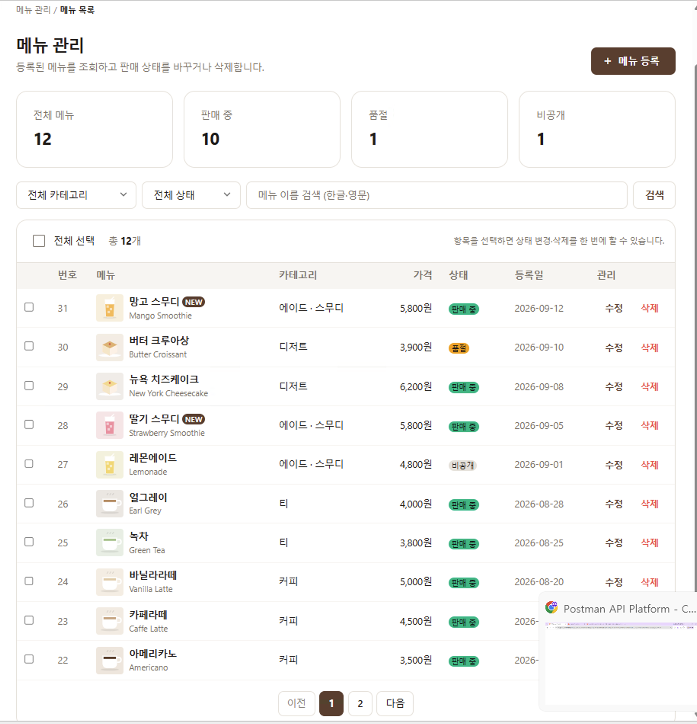Select the checkbox for row 22 아메리카노
Screen dimensions: 697x724
pyautogui.click(x=29, y=659)
